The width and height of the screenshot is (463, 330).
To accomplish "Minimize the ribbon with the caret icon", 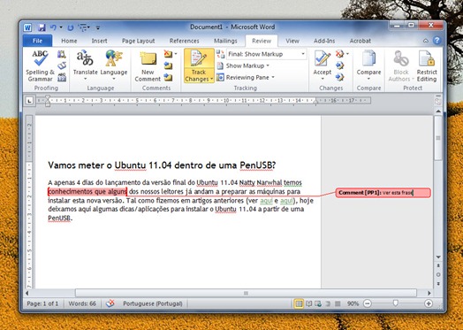I will click(426, 41).
